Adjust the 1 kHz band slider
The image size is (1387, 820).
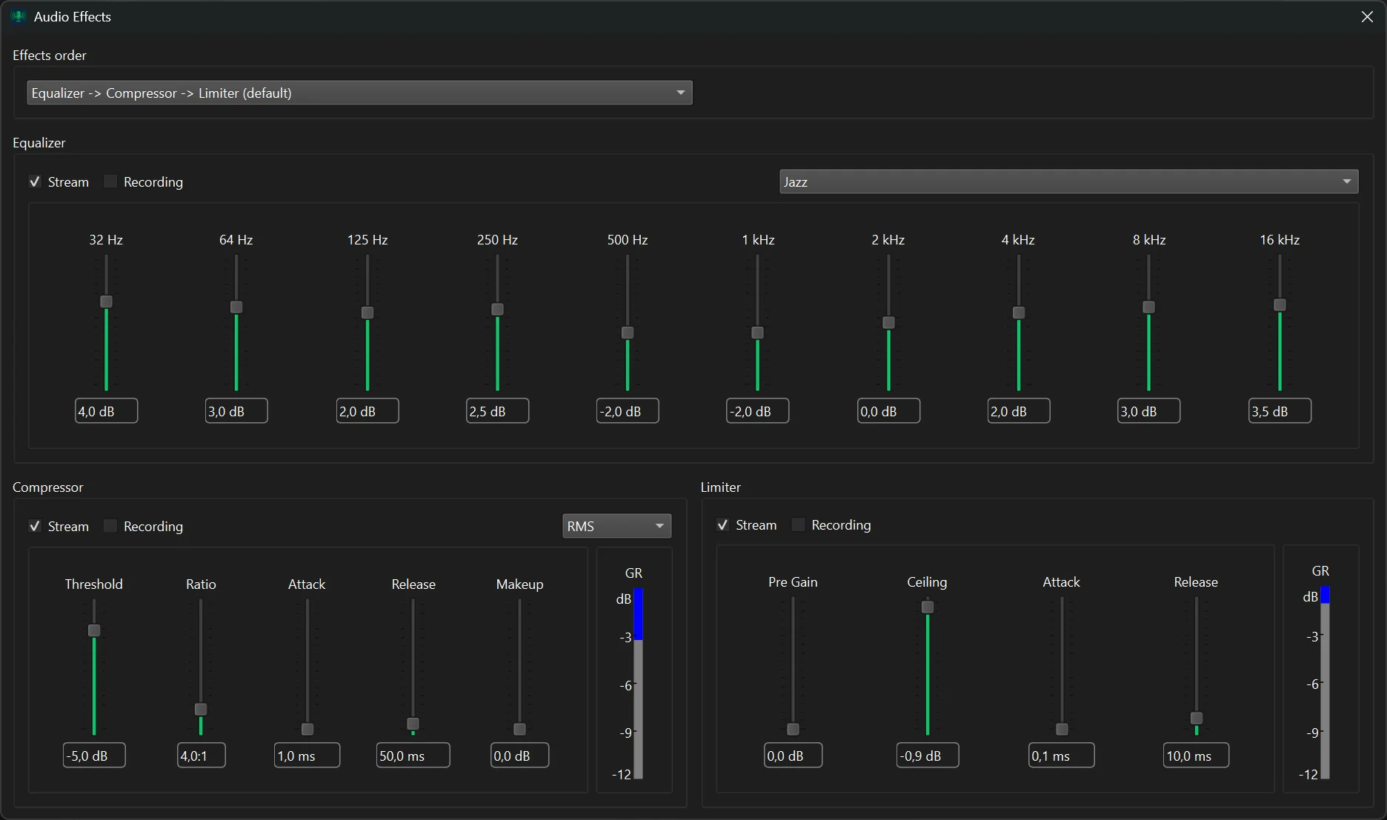tap(756, 334)
